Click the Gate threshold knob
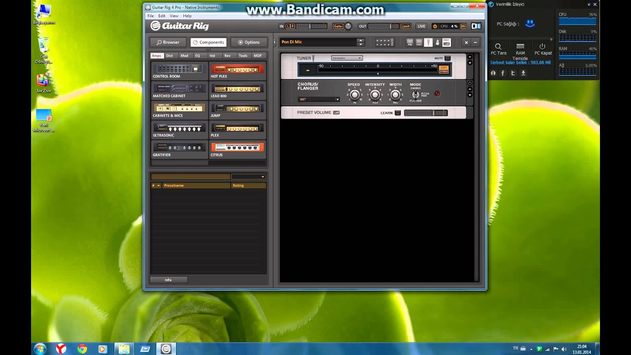 pyautogui.click(x=348, y=26)
